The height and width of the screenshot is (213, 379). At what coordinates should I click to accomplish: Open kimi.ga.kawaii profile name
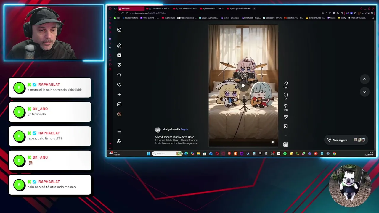[171, 129]
